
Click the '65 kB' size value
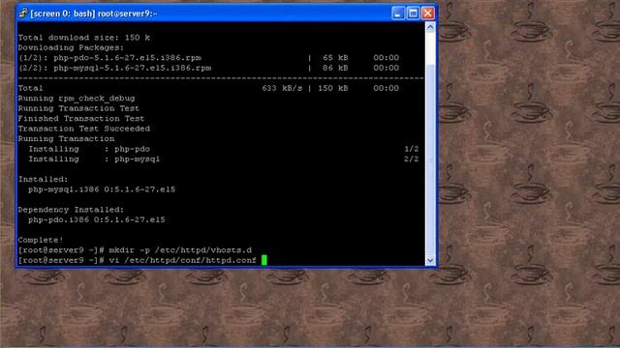pos(335,58)
